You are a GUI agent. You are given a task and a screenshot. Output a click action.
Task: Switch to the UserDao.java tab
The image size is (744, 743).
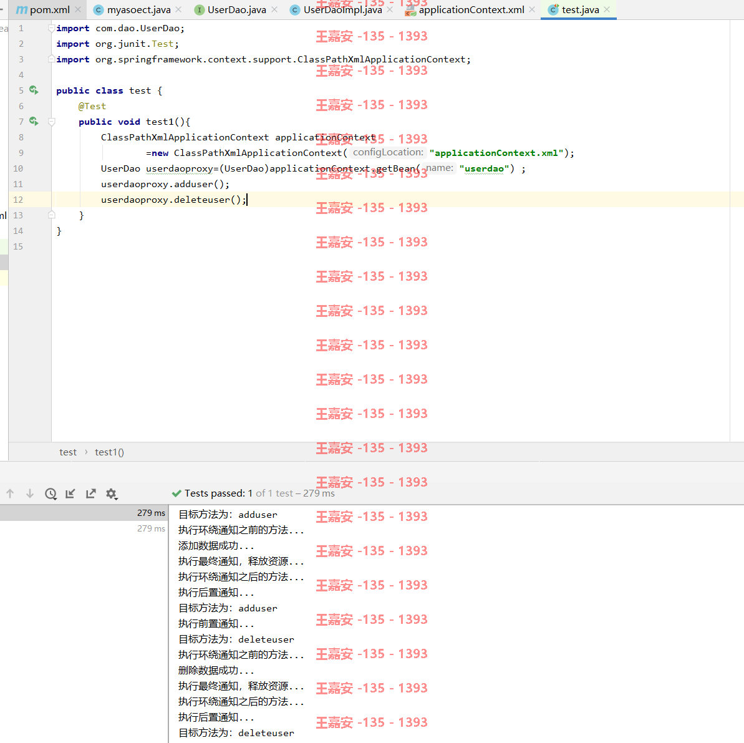pyautogui.click(x=236, y=9)
